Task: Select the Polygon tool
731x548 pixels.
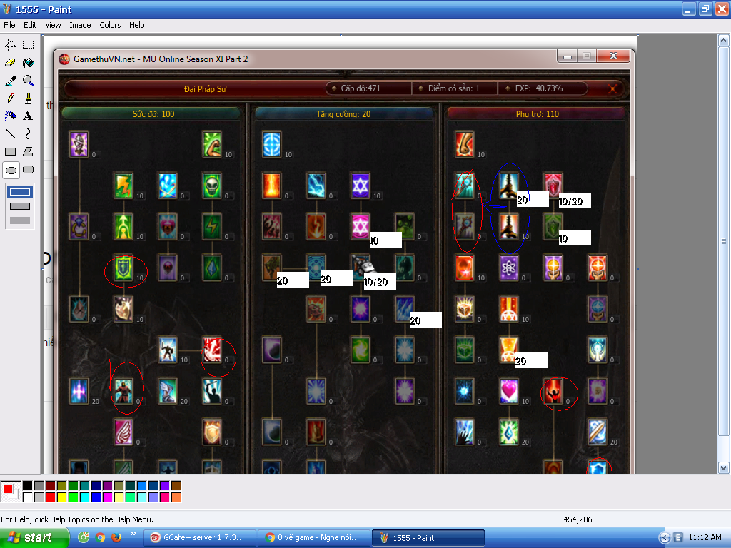Action: pos(29,152)
